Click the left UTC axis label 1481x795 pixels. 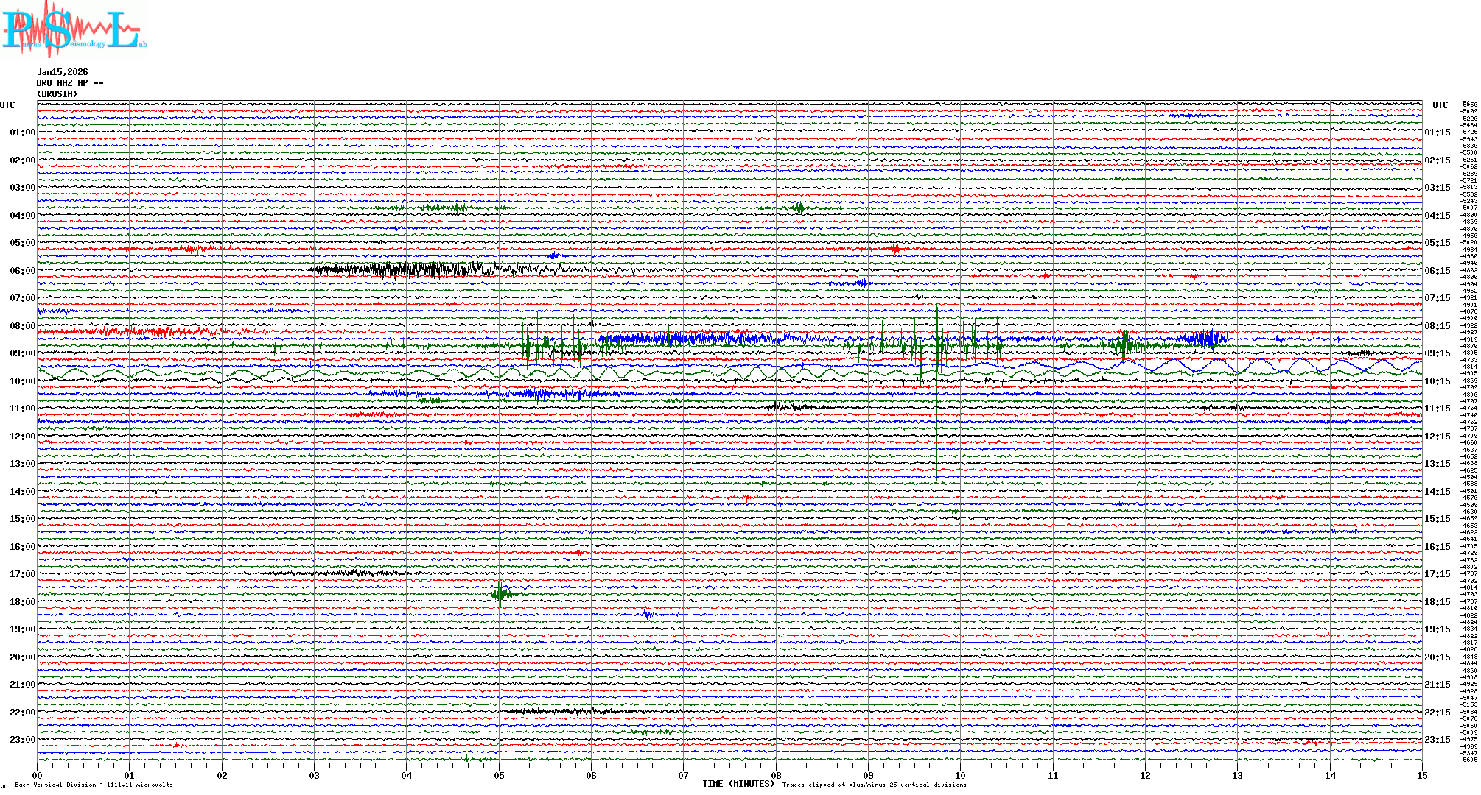click(7, 105)
